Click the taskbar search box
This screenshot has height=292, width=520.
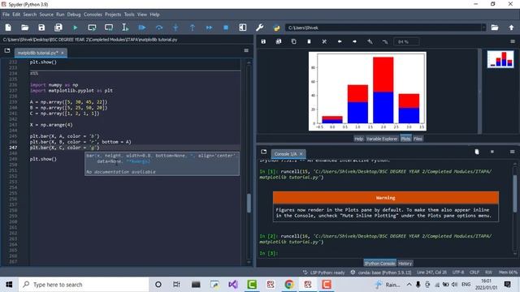[x=84, y=285]
